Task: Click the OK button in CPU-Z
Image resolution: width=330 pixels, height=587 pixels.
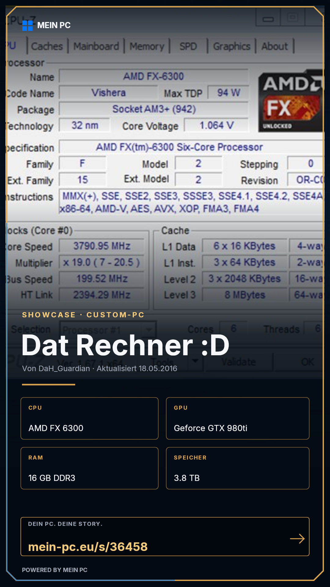Action: tap(299, 362)
